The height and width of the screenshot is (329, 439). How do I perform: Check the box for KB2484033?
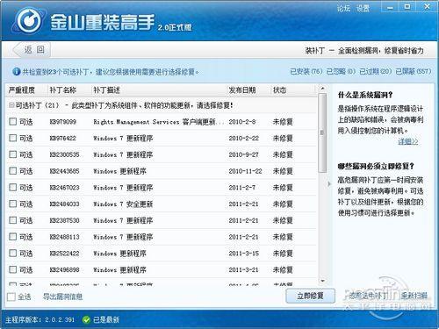pos(12,204)
